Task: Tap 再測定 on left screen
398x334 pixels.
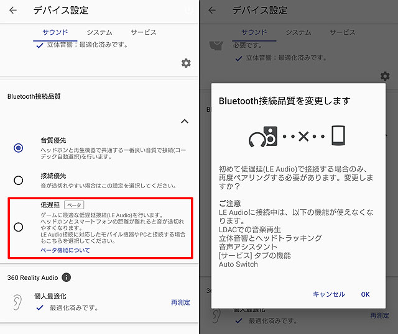Action: (x=180, y=302)
